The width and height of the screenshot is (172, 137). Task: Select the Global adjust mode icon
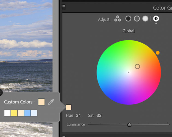[x=156, y=19]
